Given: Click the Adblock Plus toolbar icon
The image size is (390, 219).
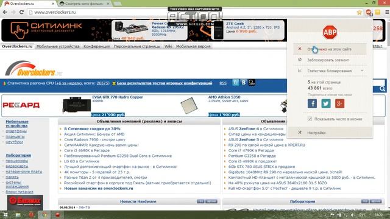Looking at the screenshot, I should 369,12.
